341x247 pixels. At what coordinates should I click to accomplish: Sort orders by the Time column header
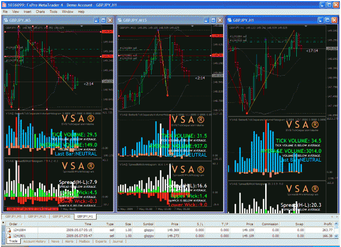pos(65,224)
